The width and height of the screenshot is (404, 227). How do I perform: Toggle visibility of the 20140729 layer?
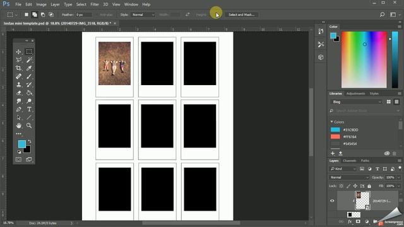coord(332,201)
